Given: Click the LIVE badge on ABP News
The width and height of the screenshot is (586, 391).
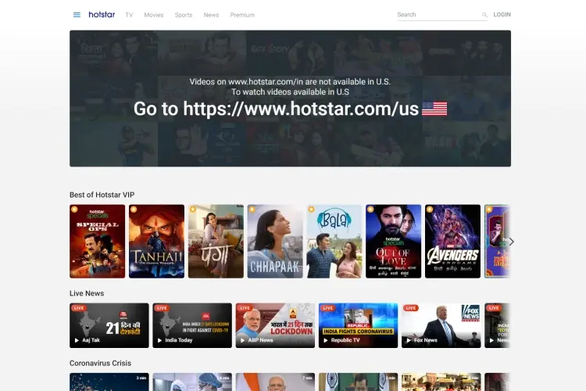Looking at the screenshot, I should point(245,308).
